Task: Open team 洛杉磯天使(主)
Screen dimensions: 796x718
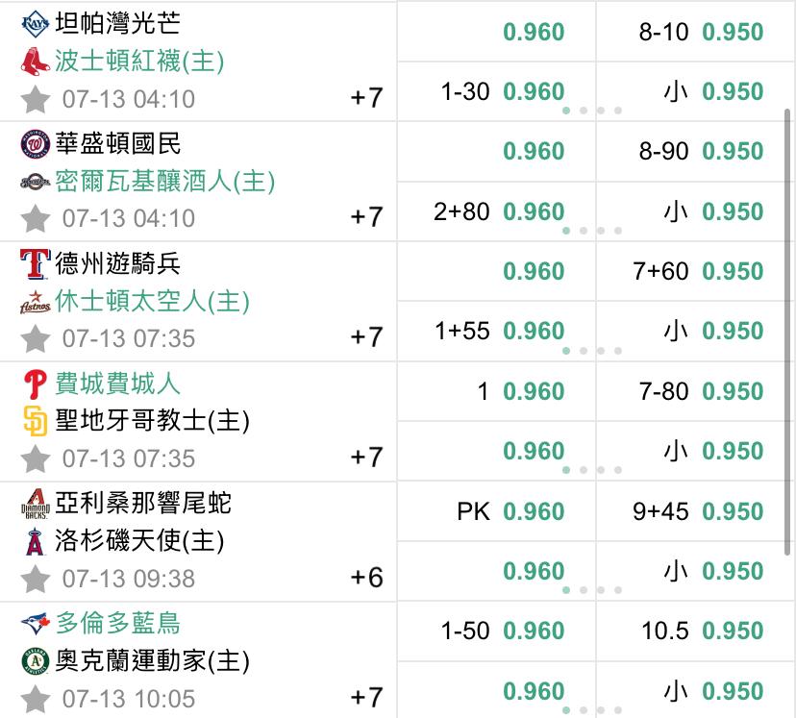Action: pyautogui.click(x=139, y=541)
